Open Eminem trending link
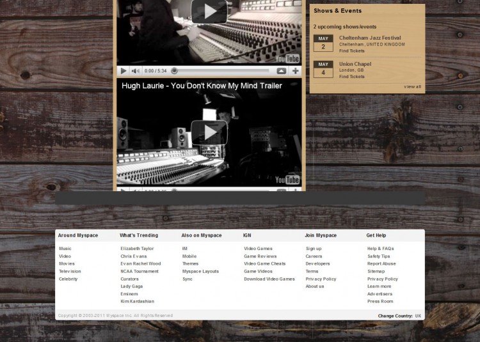The image size is (480, 342). click(x=129, y=293)
